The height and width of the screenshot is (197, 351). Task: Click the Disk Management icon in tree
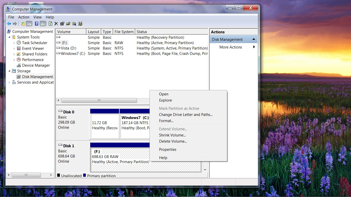click(x=19, y=77)
